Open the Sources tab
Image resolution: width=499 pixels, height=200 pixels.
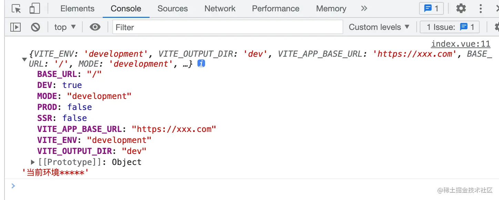173,9
